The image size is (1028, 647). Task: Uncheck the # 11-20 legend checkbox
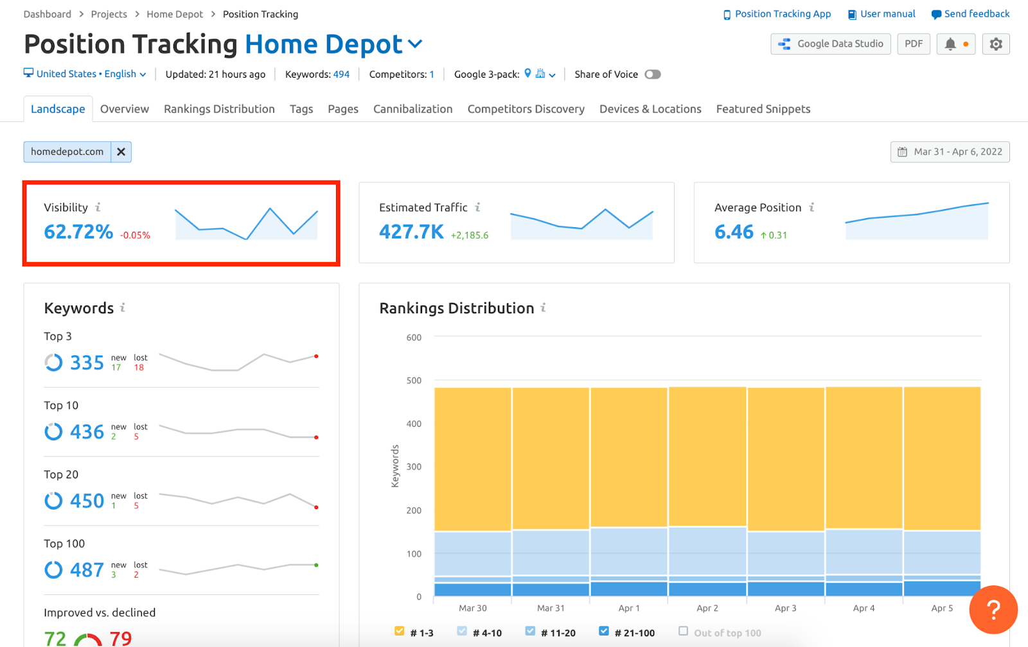click(x=529, y=631)
